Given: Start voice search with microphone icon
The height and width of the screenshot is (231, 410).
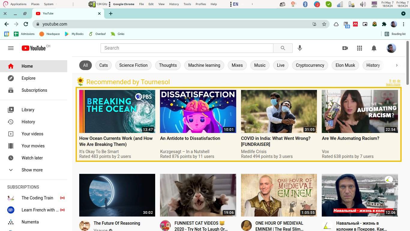Looking at the screenshot, I should (300, 48).
